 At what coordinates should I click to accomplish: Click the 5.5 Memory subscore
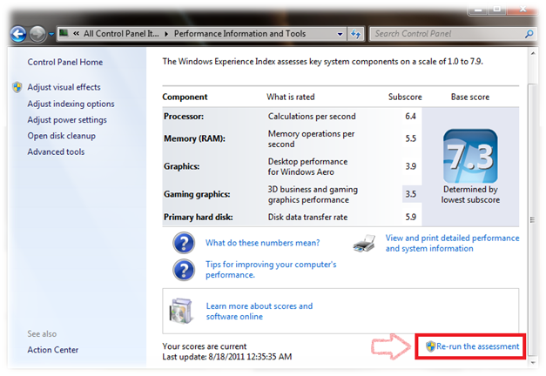410,138
